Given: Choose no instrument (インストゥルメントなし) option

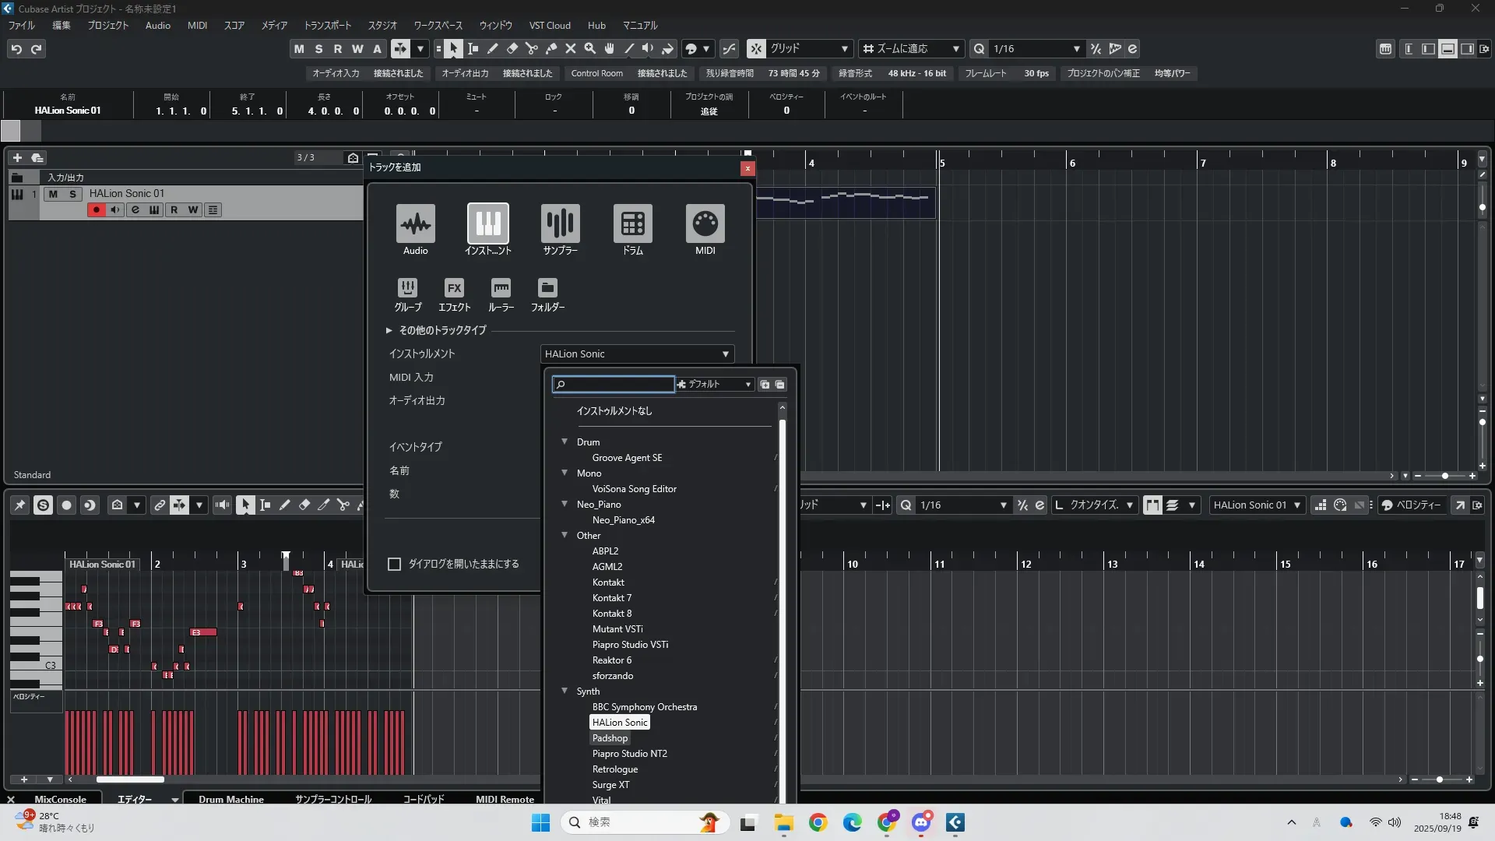Looking at the screenshot, I should [614, 411].
